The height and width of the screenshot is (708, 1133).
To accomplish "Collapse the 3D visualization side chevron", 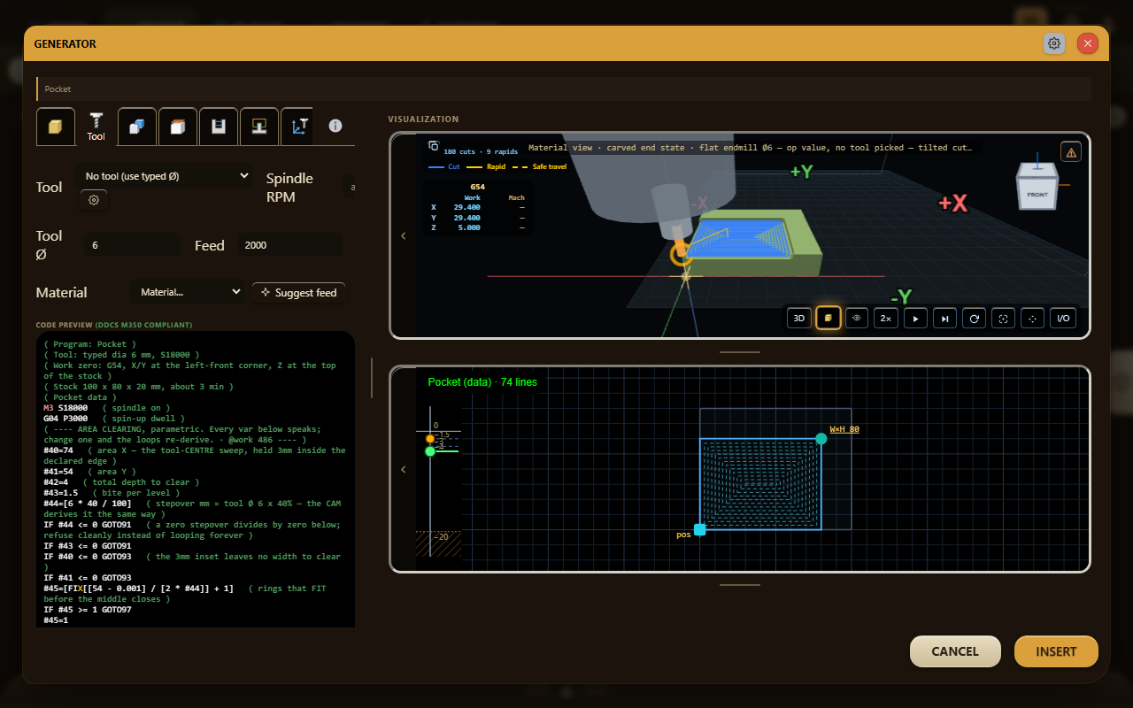I will [x=404, y=235].
